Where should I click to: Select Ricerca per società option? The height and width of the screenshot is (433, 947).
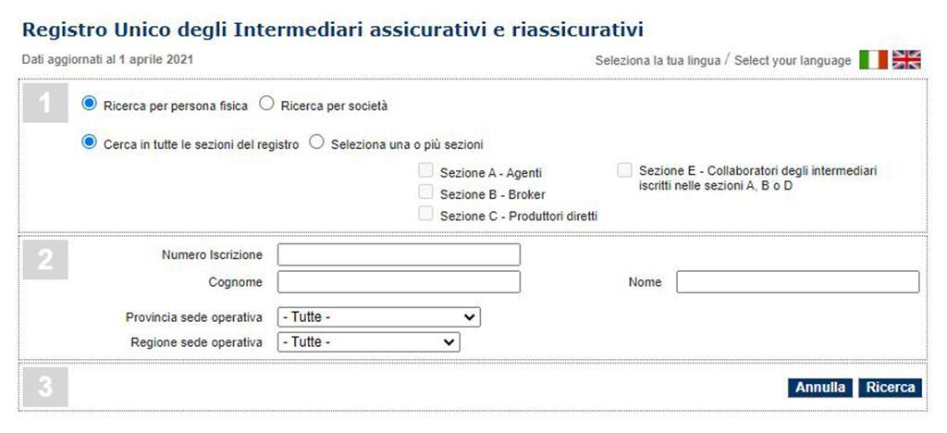click(266, 104)
